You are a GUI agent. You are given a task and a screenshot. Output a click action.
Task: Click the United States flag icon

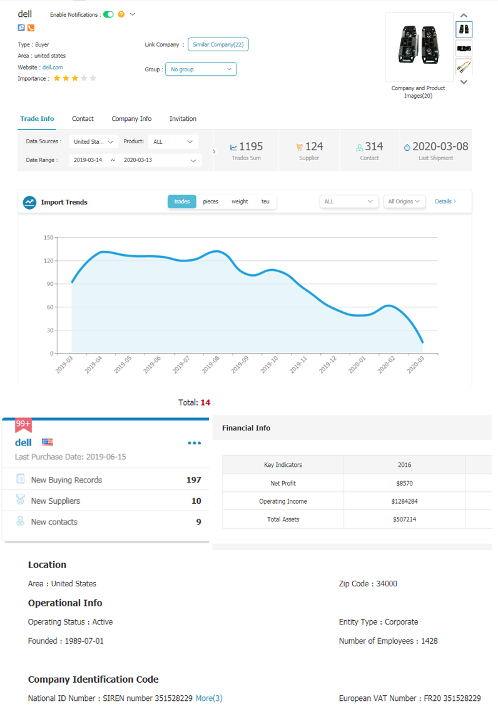coord(48,442)
